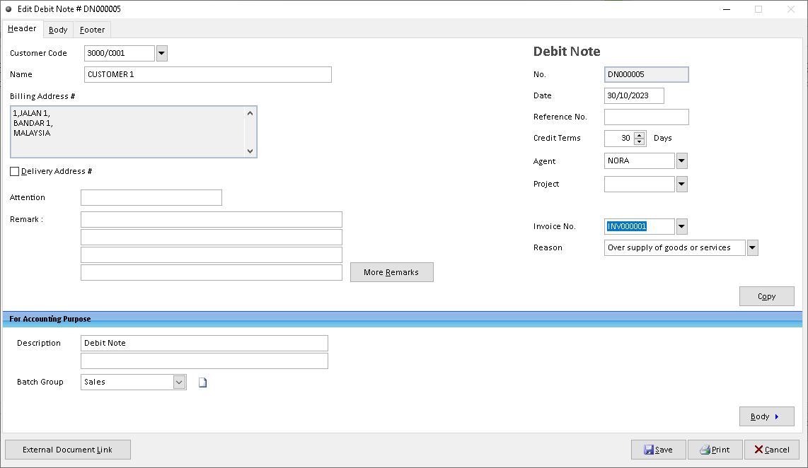The width and height of the screenshot is (808, 468).
Task: Click the fourth Remark line field
Action: pos(212,272)
